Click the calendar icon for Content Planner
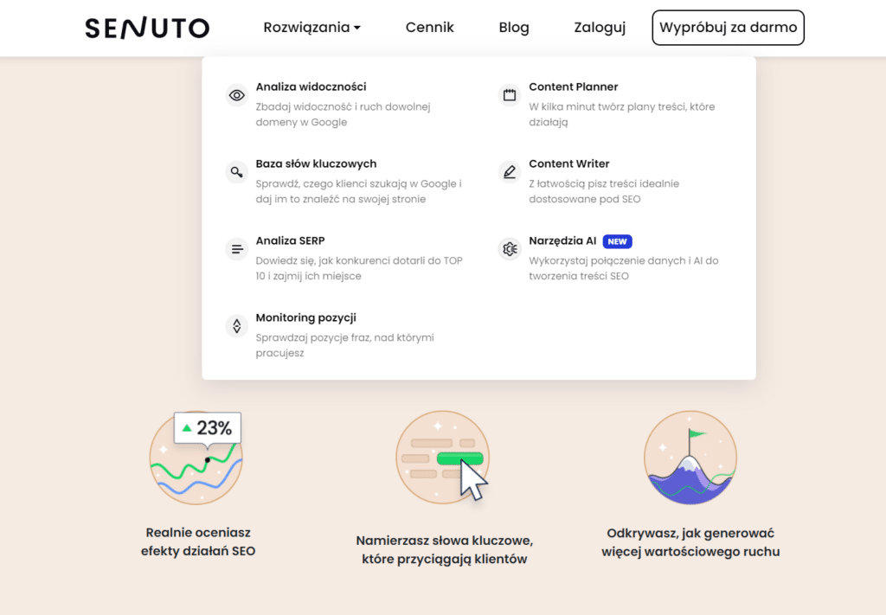 (510, 95)
